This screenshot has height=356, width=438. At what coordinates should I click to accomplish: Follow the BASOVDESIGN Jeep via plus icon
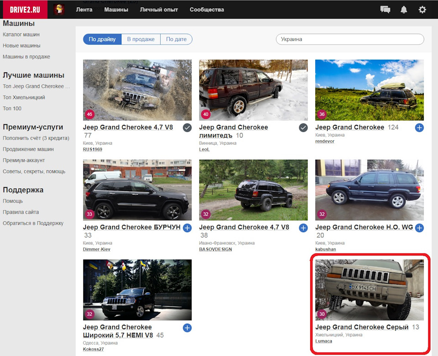pos(303,228)
